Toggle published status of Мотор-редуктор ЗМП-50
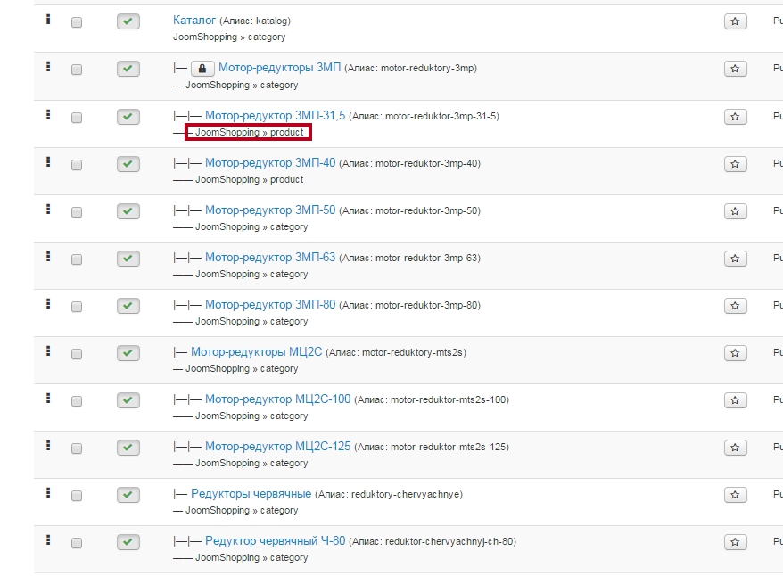Screen dimensions: 783x576 (128, 211)
